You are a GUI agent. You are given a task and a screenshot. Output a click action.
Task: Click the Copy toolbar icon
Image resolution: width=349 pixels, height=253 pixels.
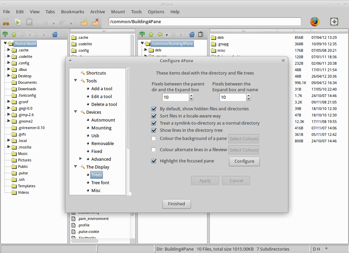(x=18, y=21)
